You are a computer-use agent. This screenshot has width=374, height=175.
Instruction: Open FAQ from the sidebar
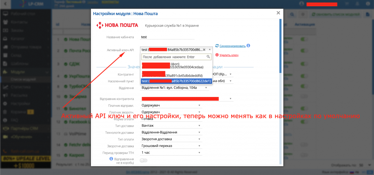tap(26, 120)
